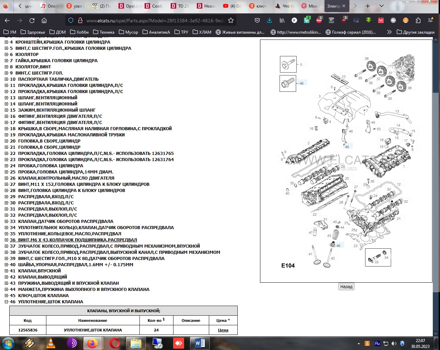Click part code 12565836 cell
This screenshot has height=350, width=440.
coord(28,330)
